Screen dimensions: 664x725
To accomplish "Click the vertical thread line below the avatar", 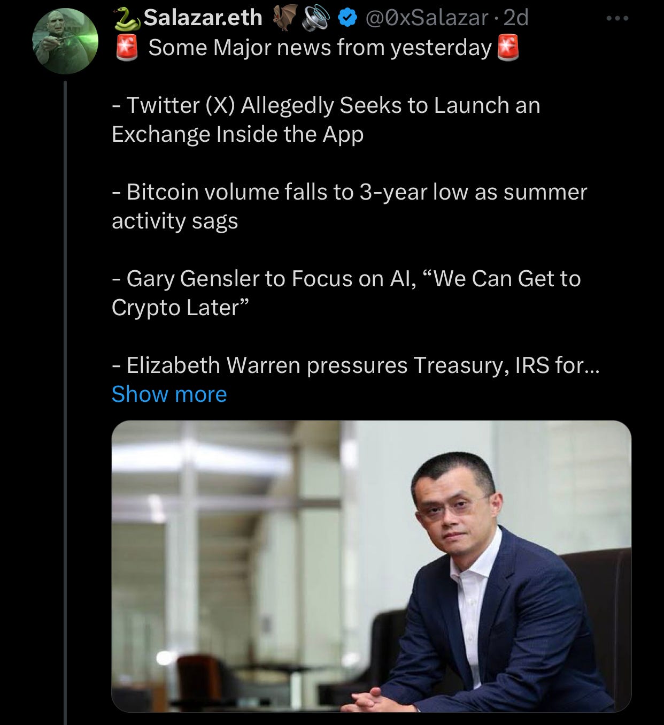I will coord(65,401).
